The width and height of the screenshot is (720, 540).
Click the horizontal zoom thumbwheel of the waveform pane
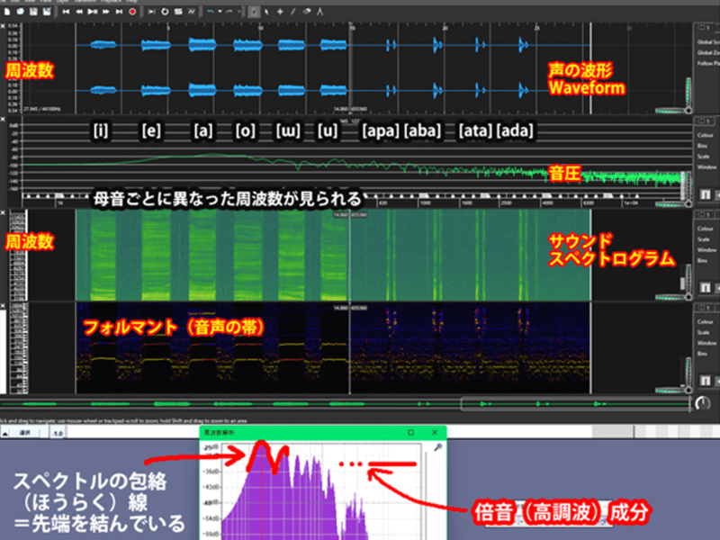point(668,111)
